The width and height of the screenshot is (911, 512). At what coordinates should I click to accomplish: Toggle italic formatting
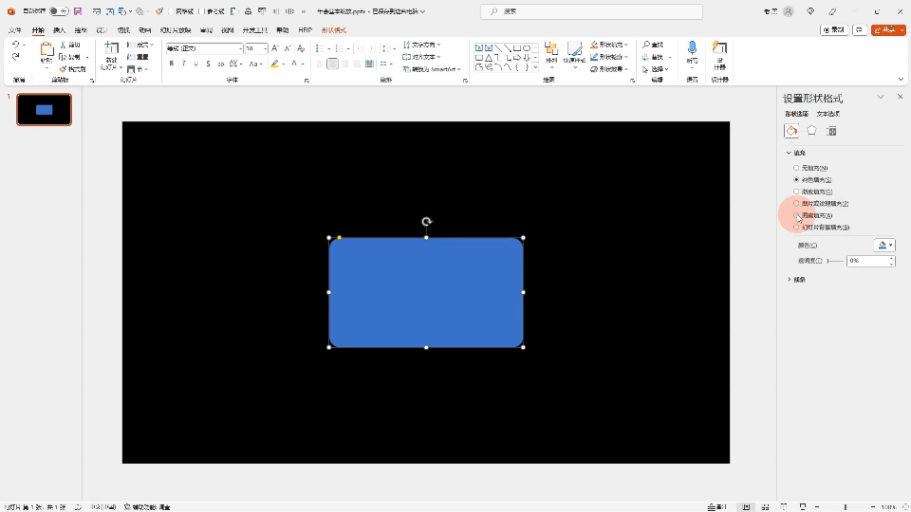(x=183, y=64)
